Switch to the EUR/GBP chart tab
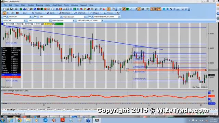This screenshot has height=123, width=219. [x=41, y=110]
